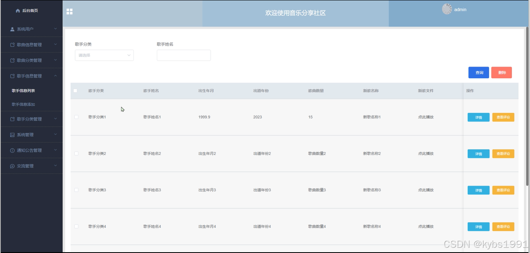Viewport: 530px width, 253px height.
Task: Click 查看评论 for row 歌手姓名2
Action: (503, 154)
